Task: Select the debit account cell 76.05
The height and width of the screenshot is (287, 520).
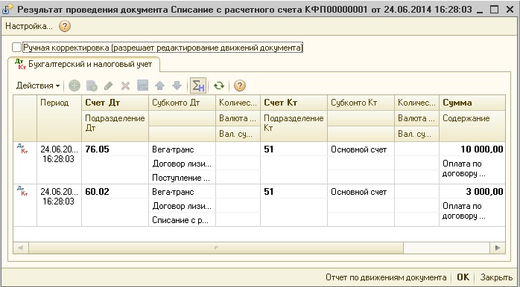Action: pyautogui.click(x=115, y=149)
